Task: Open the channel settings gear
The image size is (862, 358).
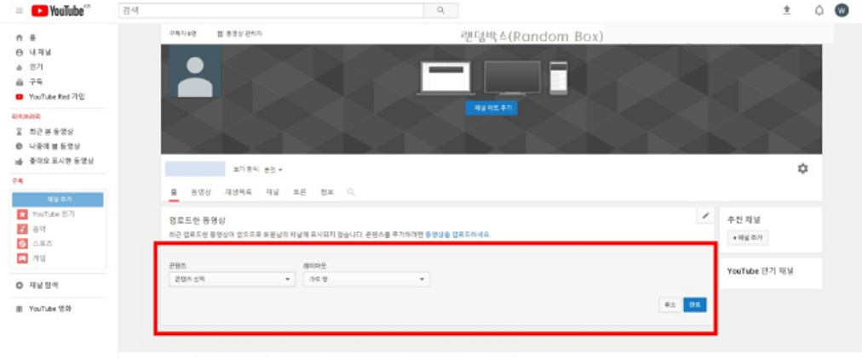Action: coord(802,169)
